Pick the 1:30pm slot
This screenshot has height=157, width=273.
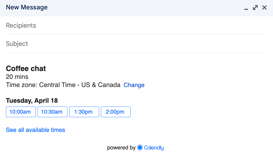84,112
